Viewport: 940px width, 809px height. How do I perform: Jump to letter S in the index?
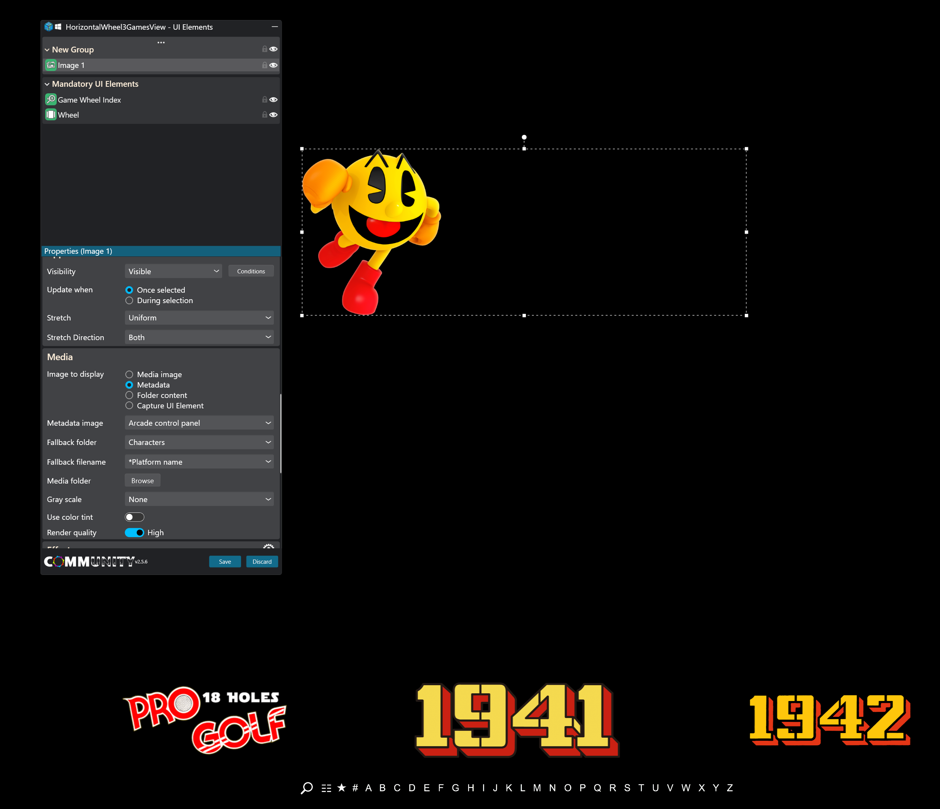click(x=627, y=788)
